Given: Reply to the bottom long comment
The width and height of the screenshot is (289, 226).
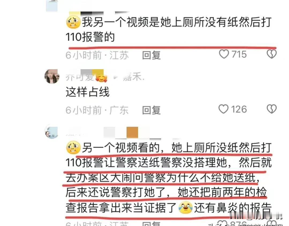Looking at the screenshot, I should [151, 224].
